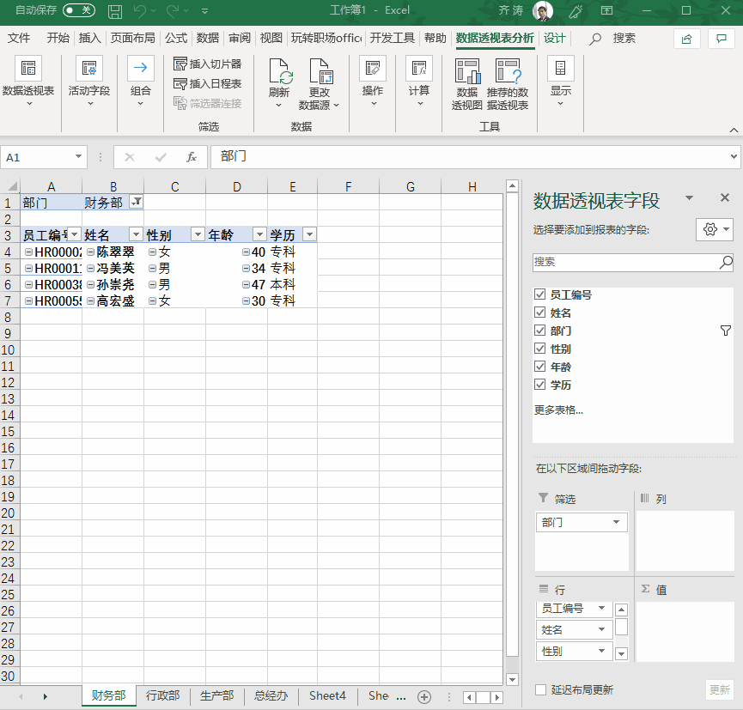Enable 延迟布局更新 checkbox
The width and height of the screenshot is (743, 710).
click(x=540, y=689)
